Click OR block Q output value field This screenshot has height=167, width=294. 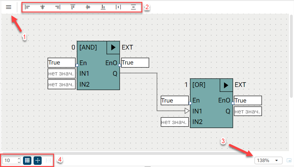(248, 111)
